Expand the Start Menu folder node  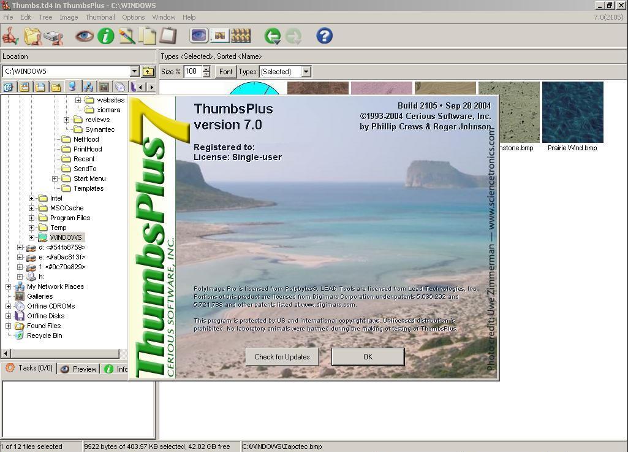tap(55, 179)
